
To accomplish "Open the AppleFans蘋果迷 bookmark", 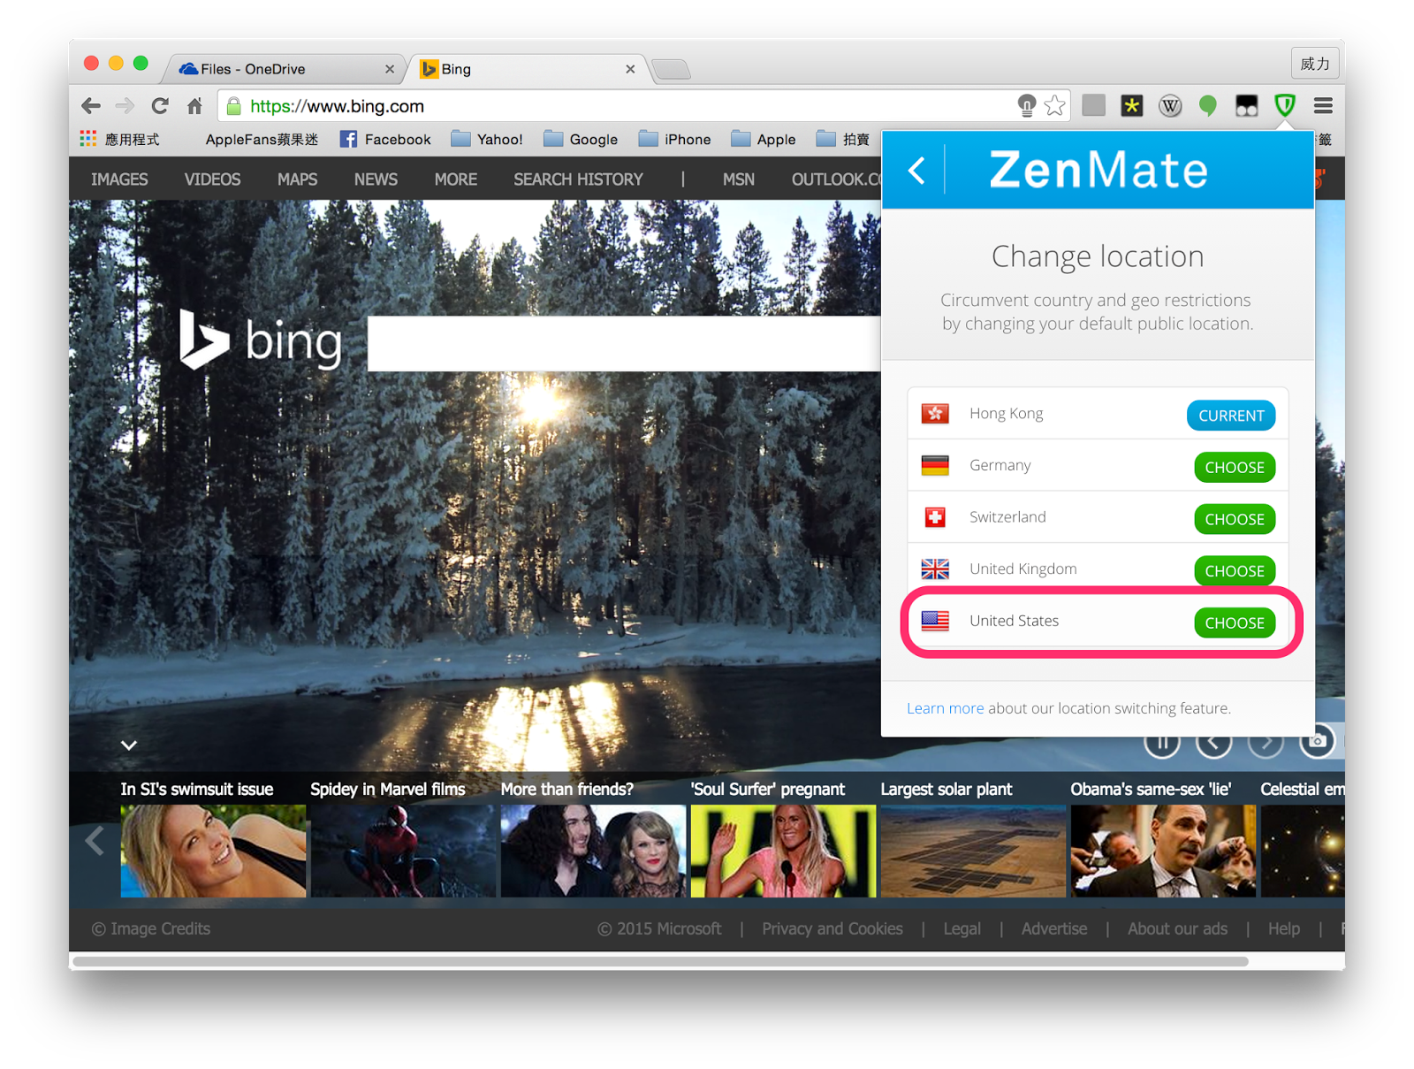I will point(262,139).
